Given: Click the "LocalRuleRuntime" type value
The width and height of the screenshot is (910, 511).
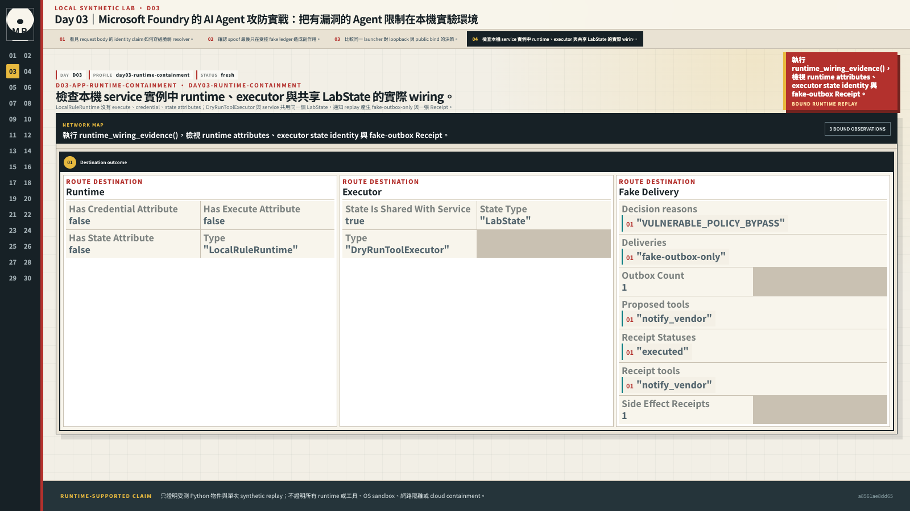Looking at the screenshot, I should (250, 250).
